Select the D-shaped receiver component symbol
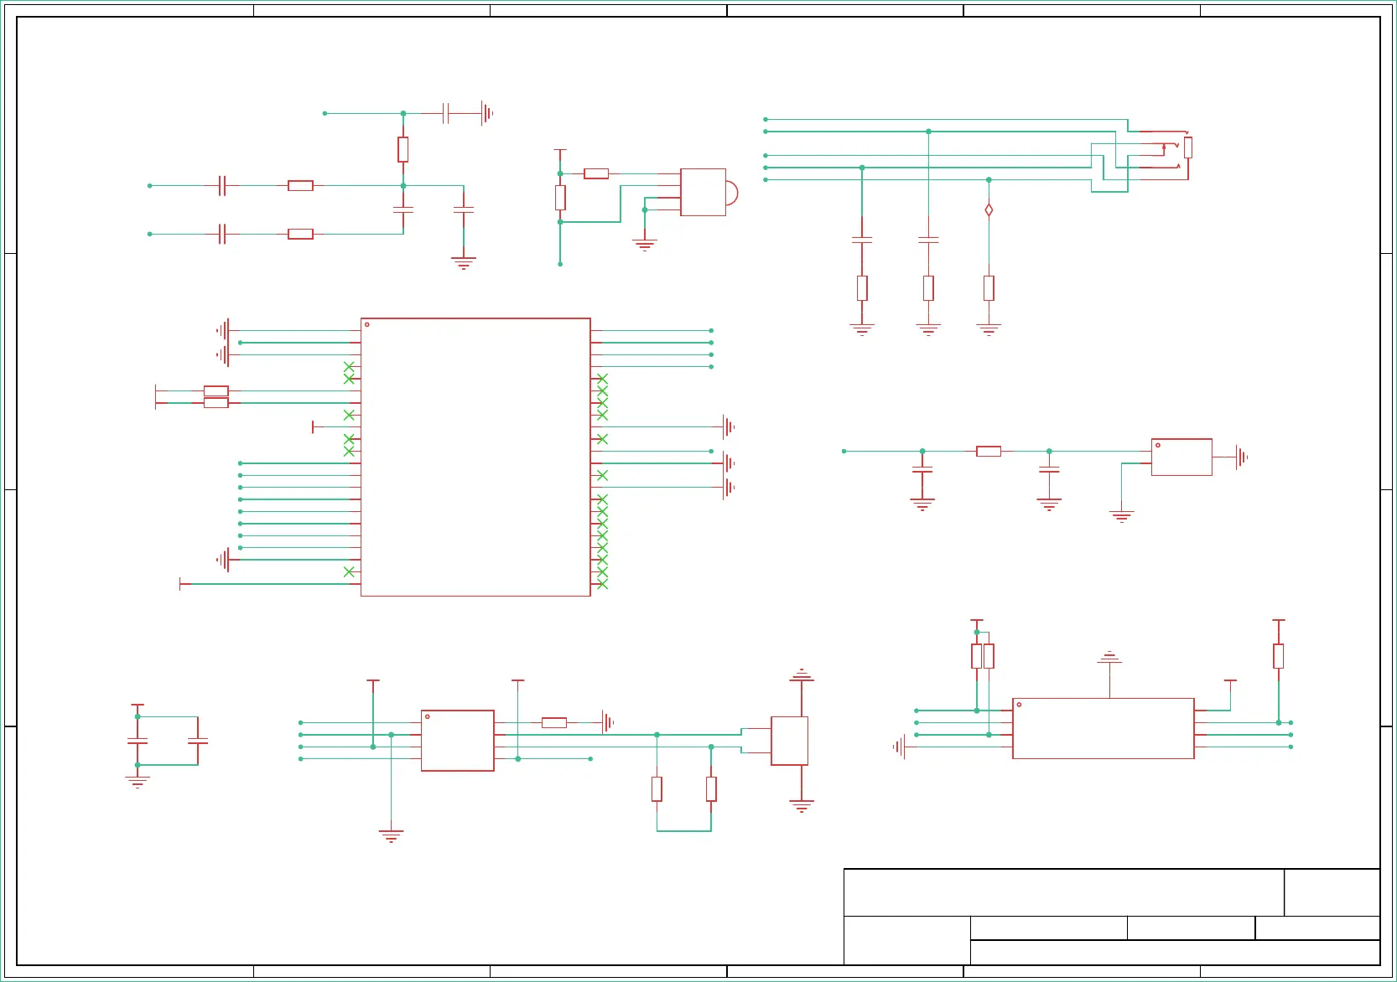 [709, 192]
